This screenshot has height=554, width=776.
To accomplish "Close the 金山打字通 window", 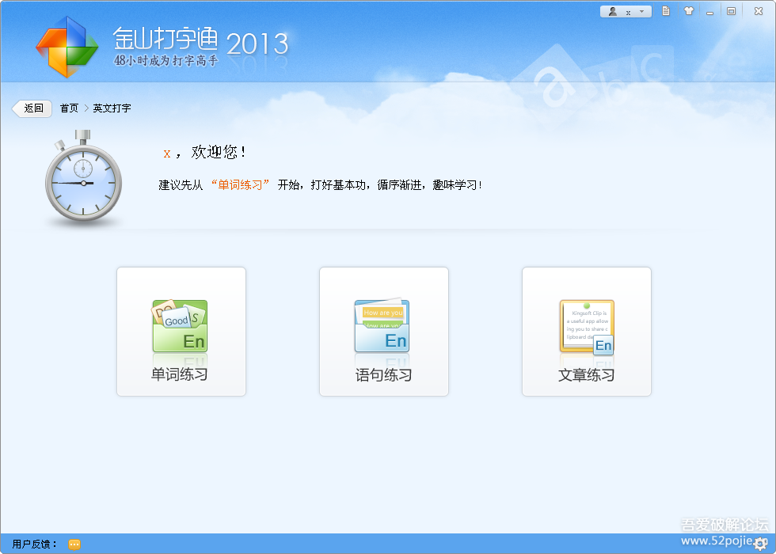I will 759,11.
